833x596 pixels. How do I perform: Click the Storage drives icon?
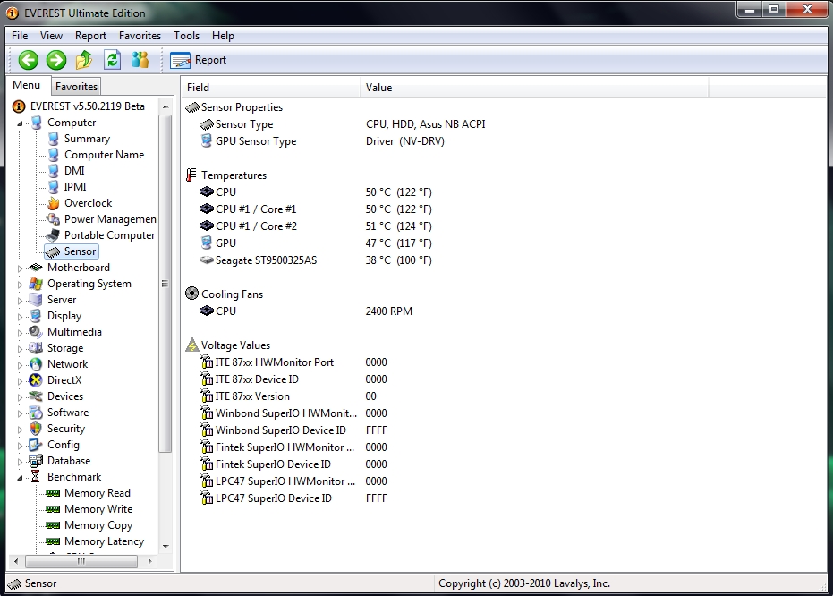(36, 348)
